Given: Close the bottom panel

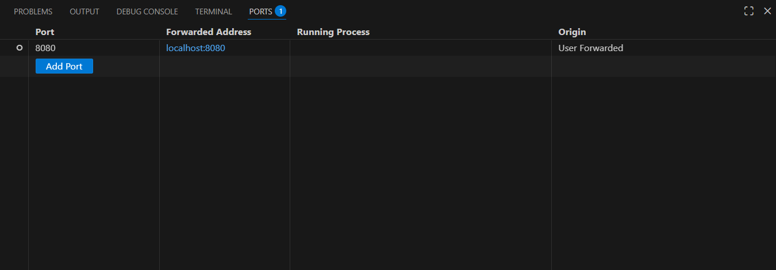Looking at the screenshot, I should [x=767, y=11].
